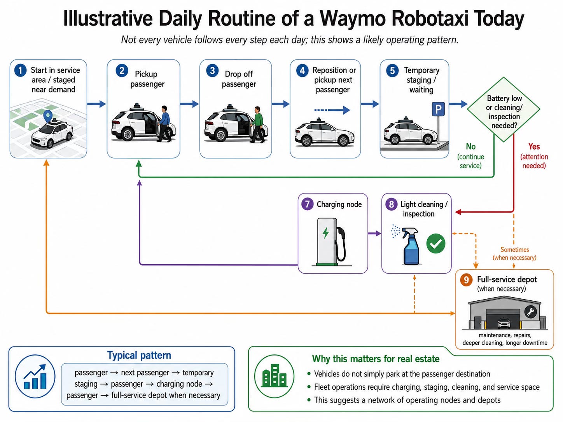Click the title 'Illustrative Daily Routine of a Waymo Robotaxi Today'
Image resolution: width=563 pixels, height=422 pixels.
[294, 18]
